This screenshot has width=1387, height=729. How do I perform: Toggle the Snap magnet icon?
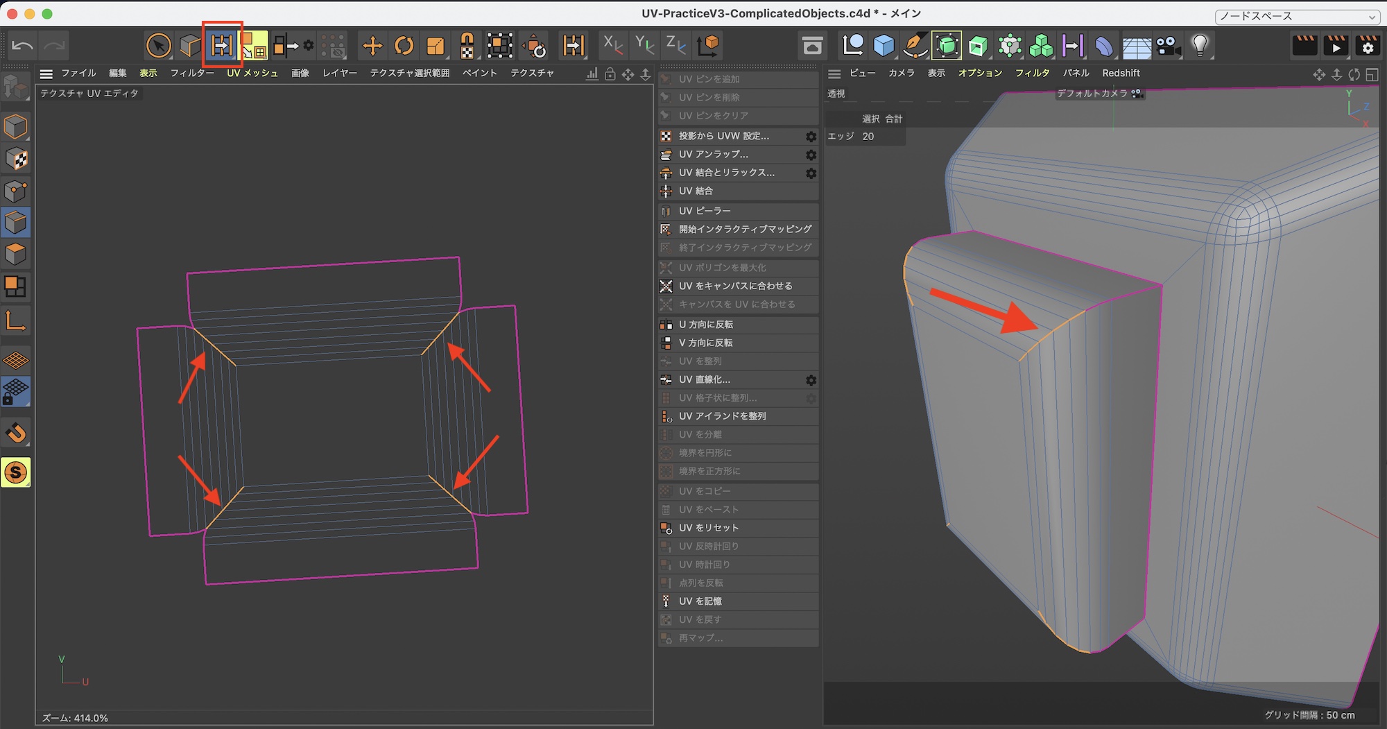coord(16,434)
